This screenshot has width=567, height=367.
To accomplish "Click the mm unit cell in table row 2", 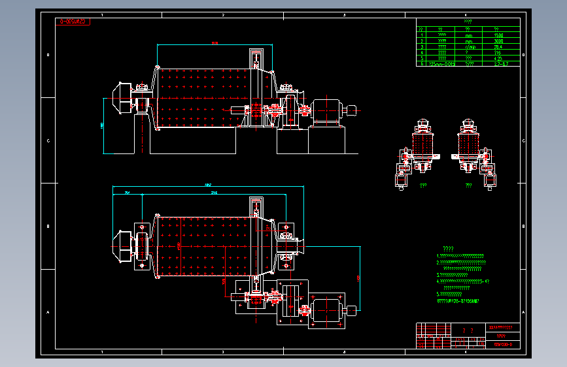I will tap(469, 41).
